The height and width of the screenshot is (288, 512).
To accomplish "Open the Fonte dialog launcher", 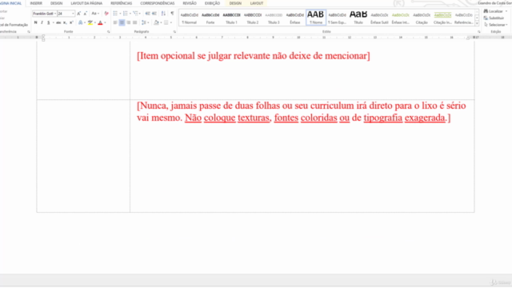I will point(109,32).
